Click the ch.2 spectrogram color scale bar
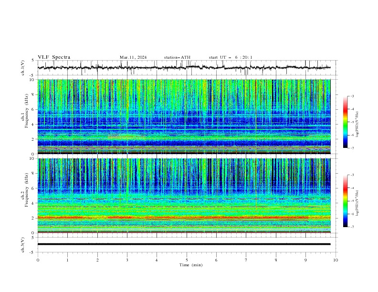The width and height of the screenshot is (378, 292). point(345,201)
